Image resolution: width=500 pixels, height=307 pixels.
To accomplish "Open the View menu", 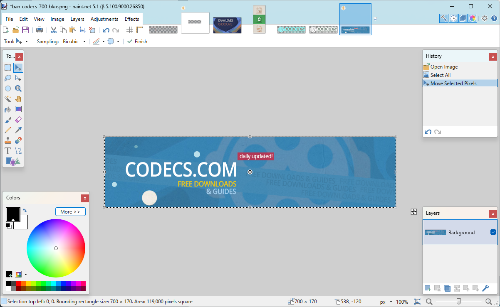I will (x=39, y=19).
